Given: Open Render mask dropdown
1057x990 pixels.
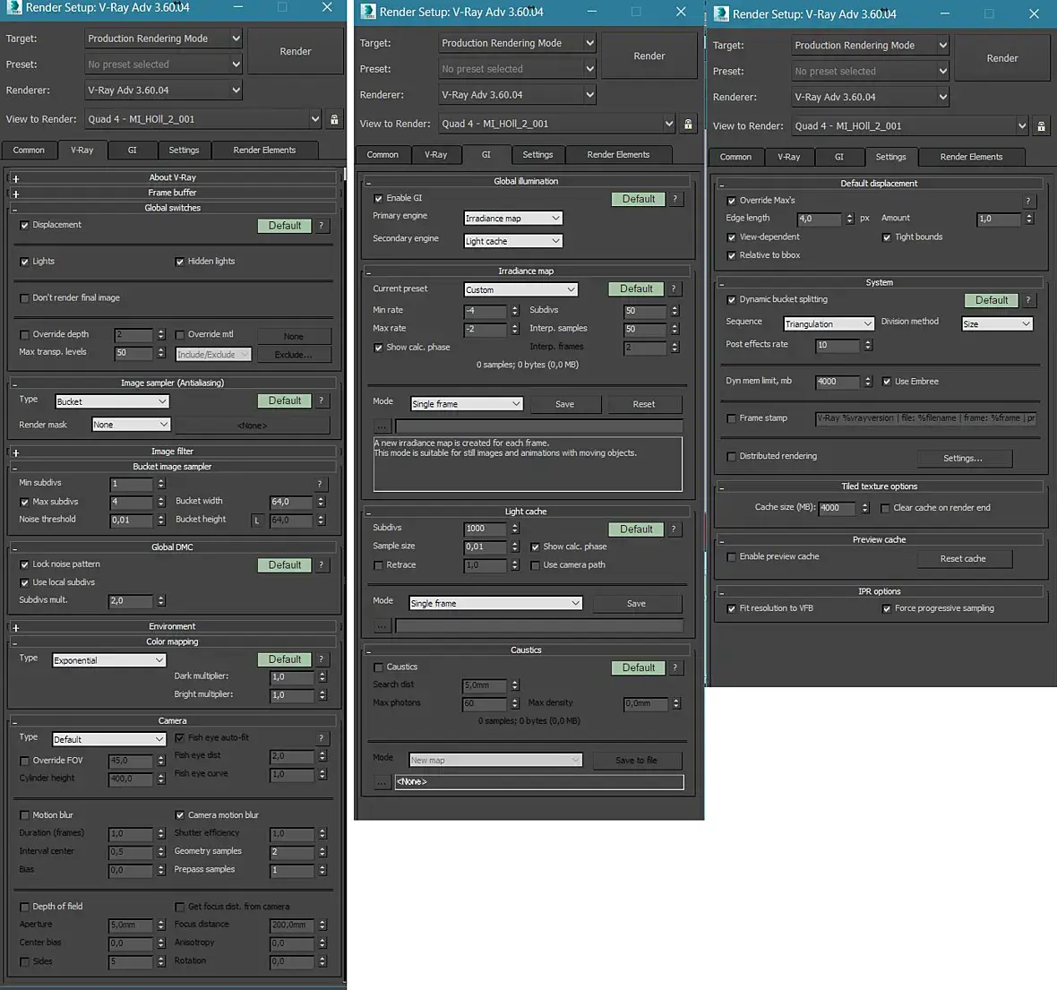Looking at the screenshot, I should pyautogui.click(x=131, y=425).
